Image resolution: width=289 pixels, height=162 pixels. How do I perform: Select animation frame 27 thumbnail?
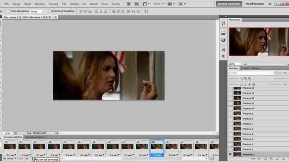(x=186, y=146)
